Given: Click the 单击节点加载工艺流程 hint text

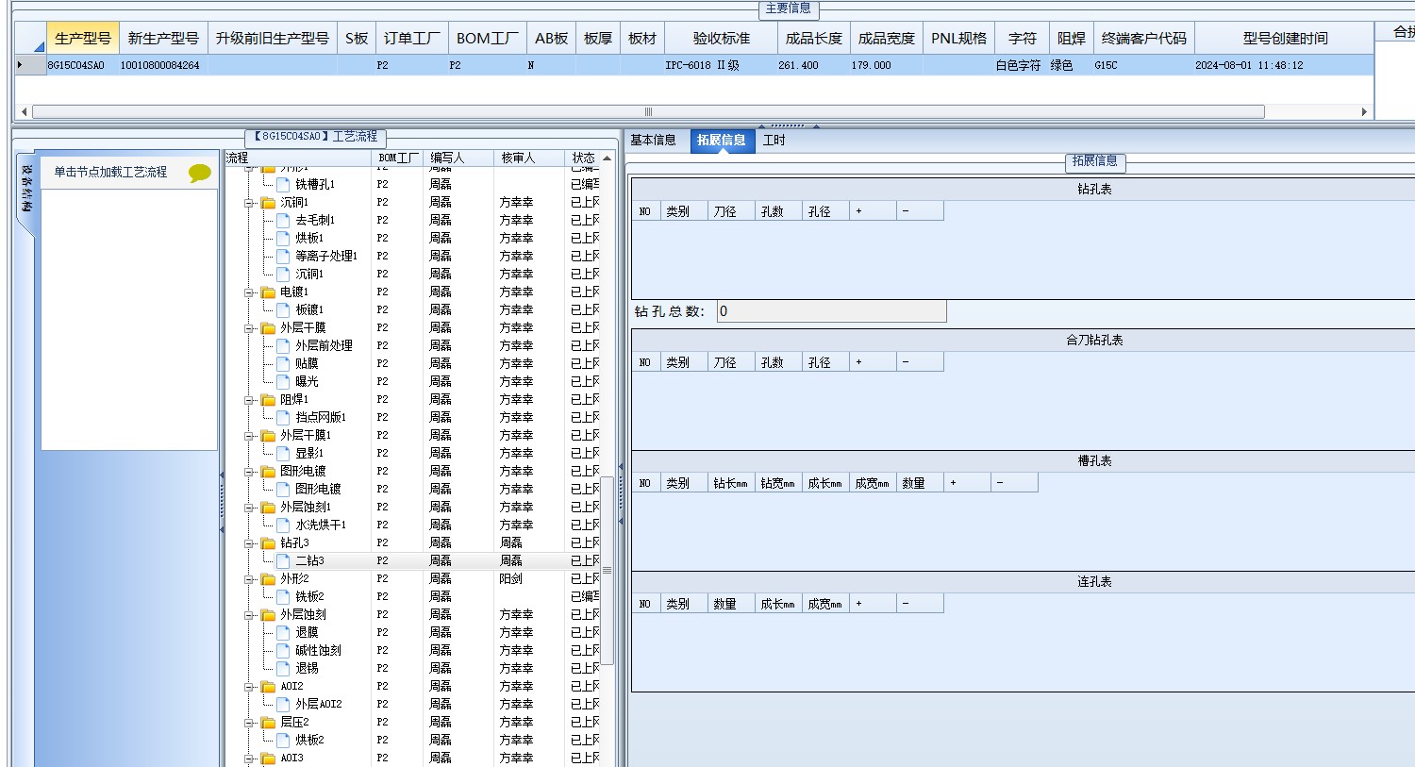Looking at the screenshot, I should 110,173.
